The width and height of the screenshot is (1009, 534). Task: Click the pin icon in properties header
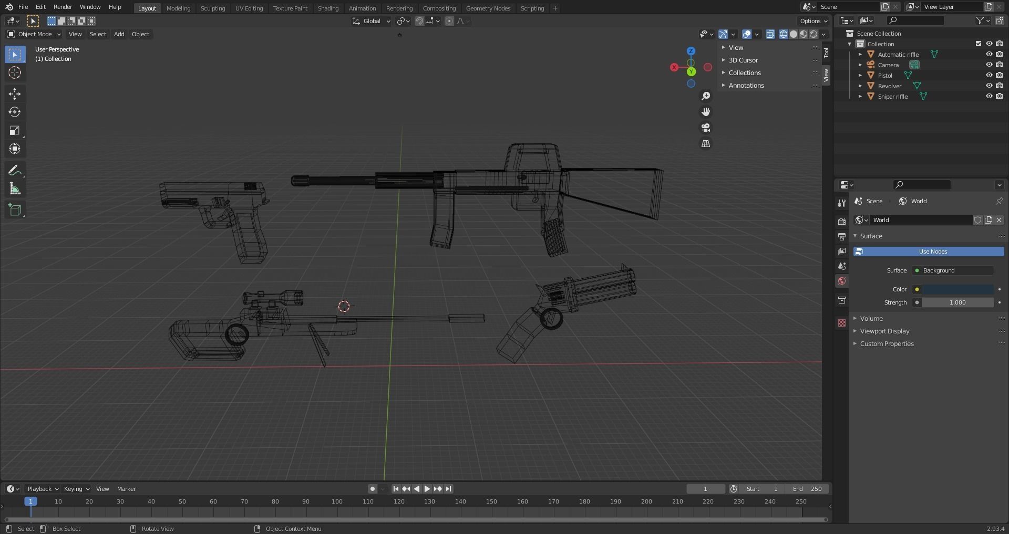pos(999,201)
